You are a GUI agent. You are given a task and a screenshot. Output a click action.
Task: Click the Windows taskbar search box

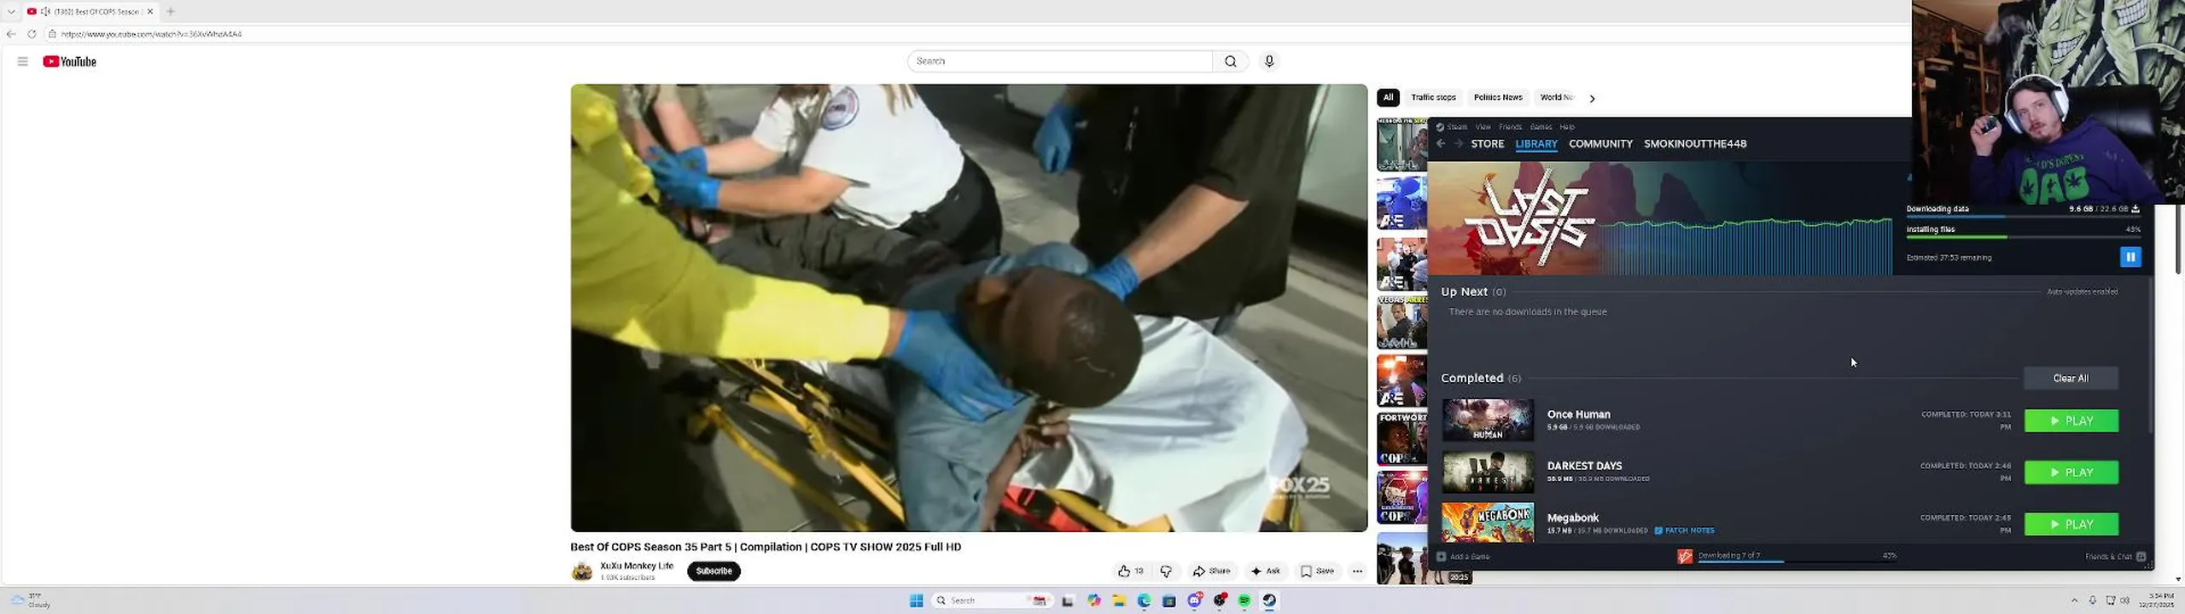coord(991,600)
